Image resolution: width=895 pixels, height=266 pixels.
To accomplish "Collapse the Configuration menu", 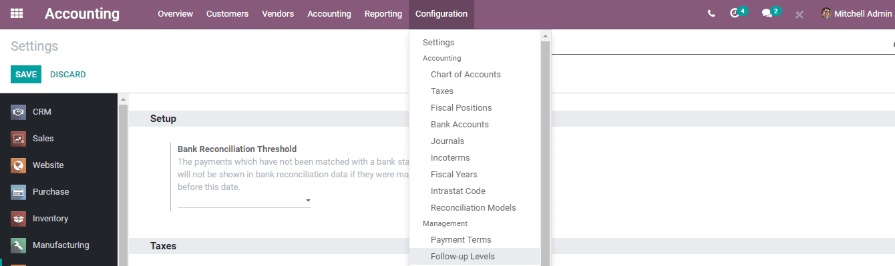I will (441, 14).
